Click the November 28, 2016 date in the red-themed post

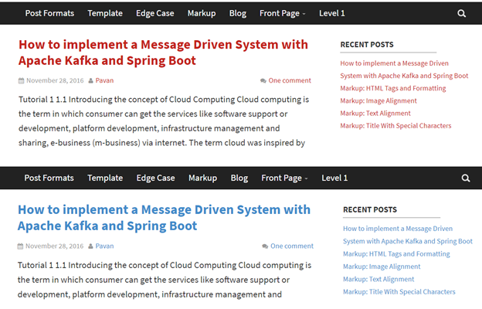(x=55, y=80)
